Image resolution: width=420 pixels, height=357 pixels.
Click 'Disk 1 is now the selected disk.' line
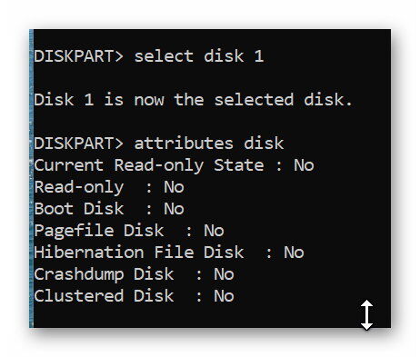[x=193, y=100]
